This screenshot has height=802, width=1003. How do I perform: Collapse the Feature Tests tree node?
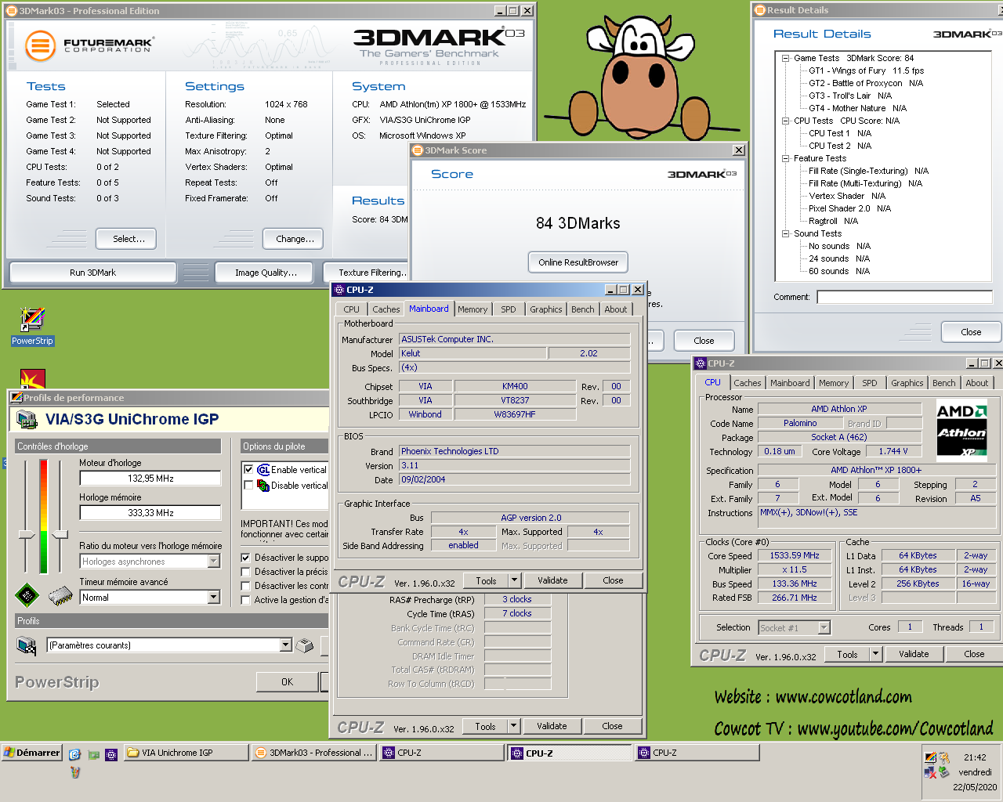[785, 158]
